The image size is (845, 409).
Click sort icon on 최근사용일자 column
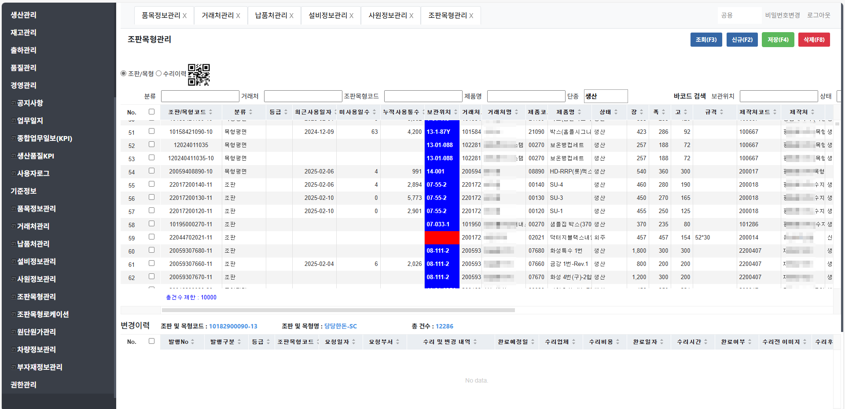coord(335,112)
